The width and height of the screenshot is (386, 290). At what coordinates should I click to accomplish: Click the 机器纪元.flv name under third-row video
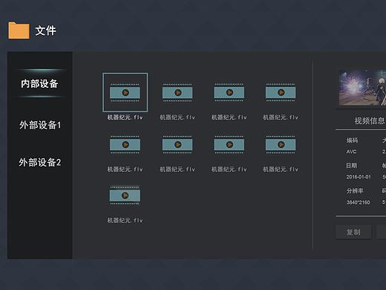pyautogui.click(x=125, y=220)
